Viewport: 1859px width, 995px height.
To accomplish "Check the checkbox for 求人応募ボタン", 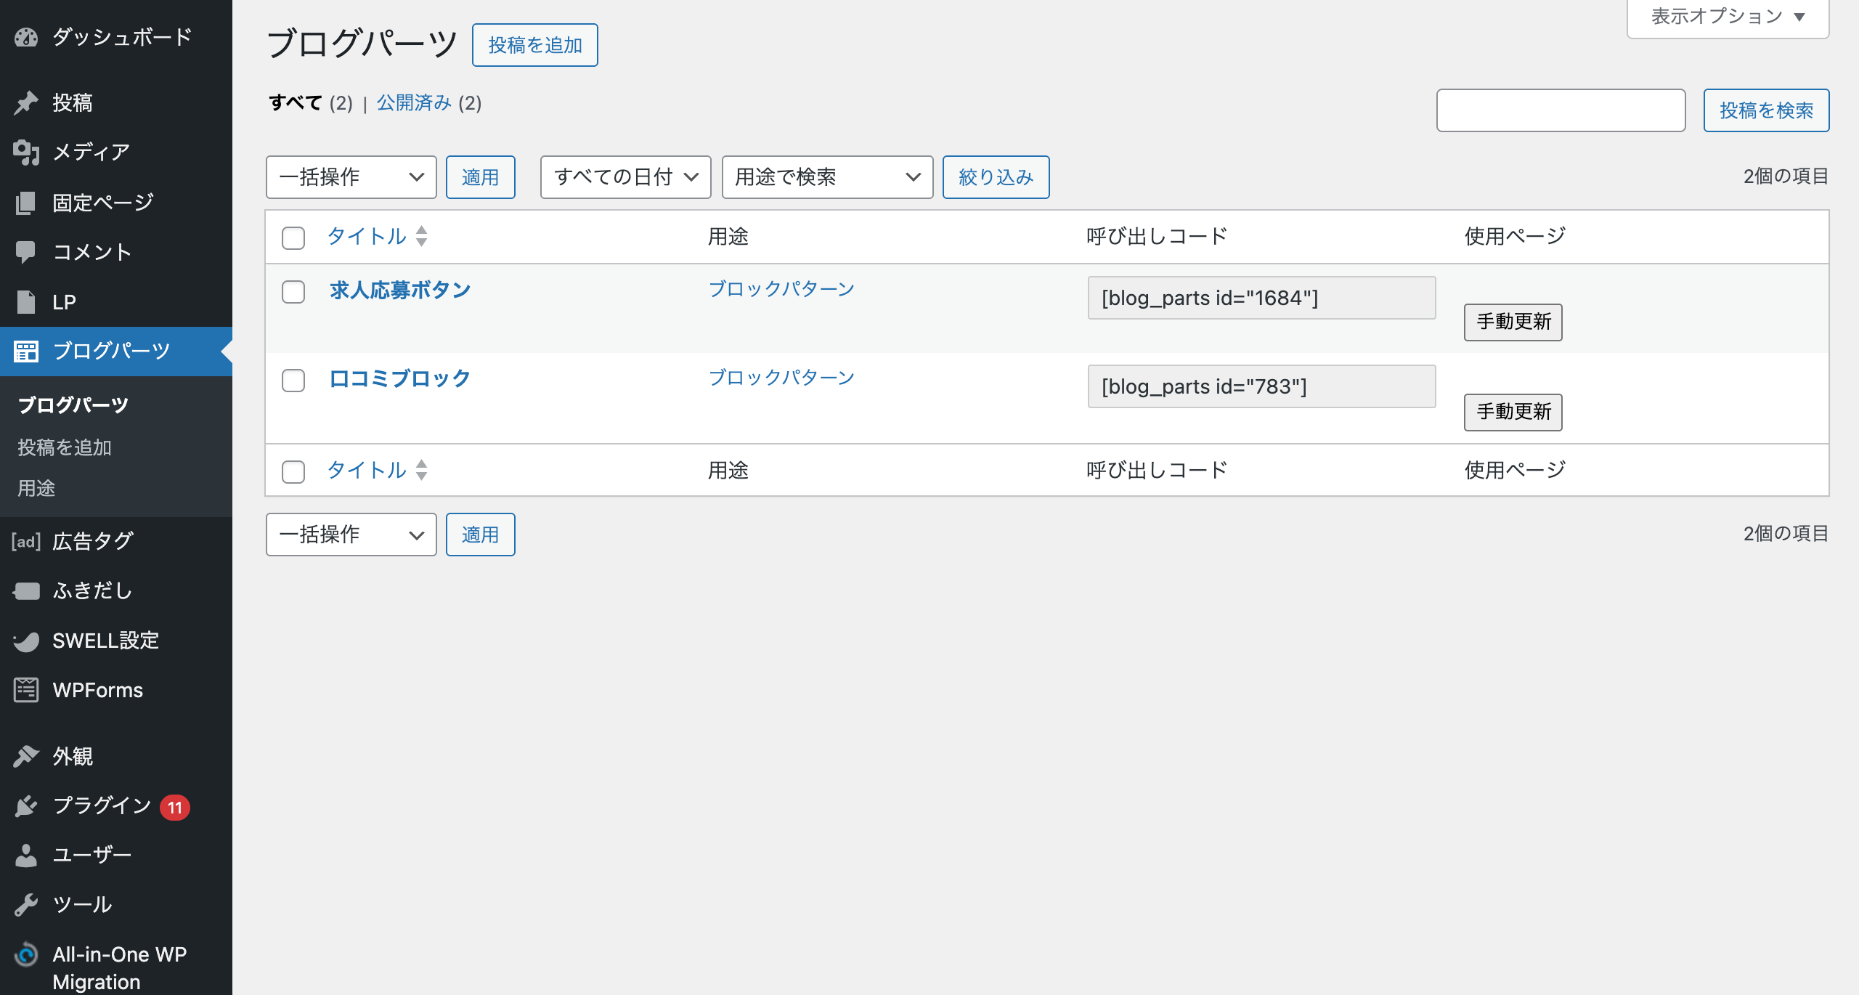I will click(293, 292).
